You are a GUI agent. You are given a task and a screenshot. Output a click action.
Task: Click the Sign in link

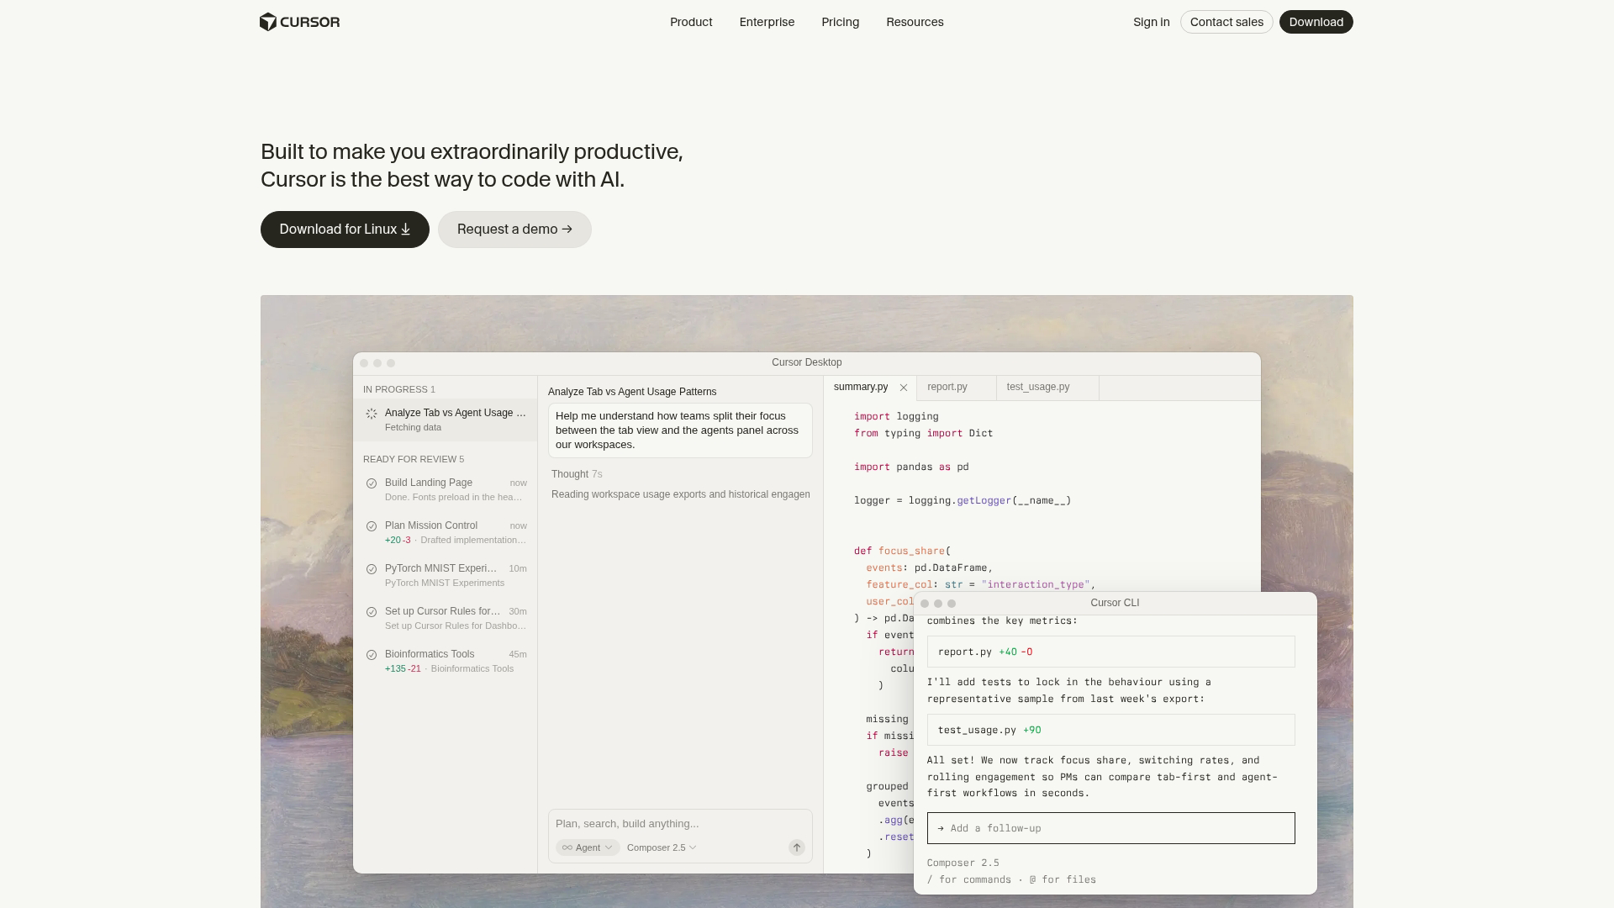click(x=1151, y=22)
